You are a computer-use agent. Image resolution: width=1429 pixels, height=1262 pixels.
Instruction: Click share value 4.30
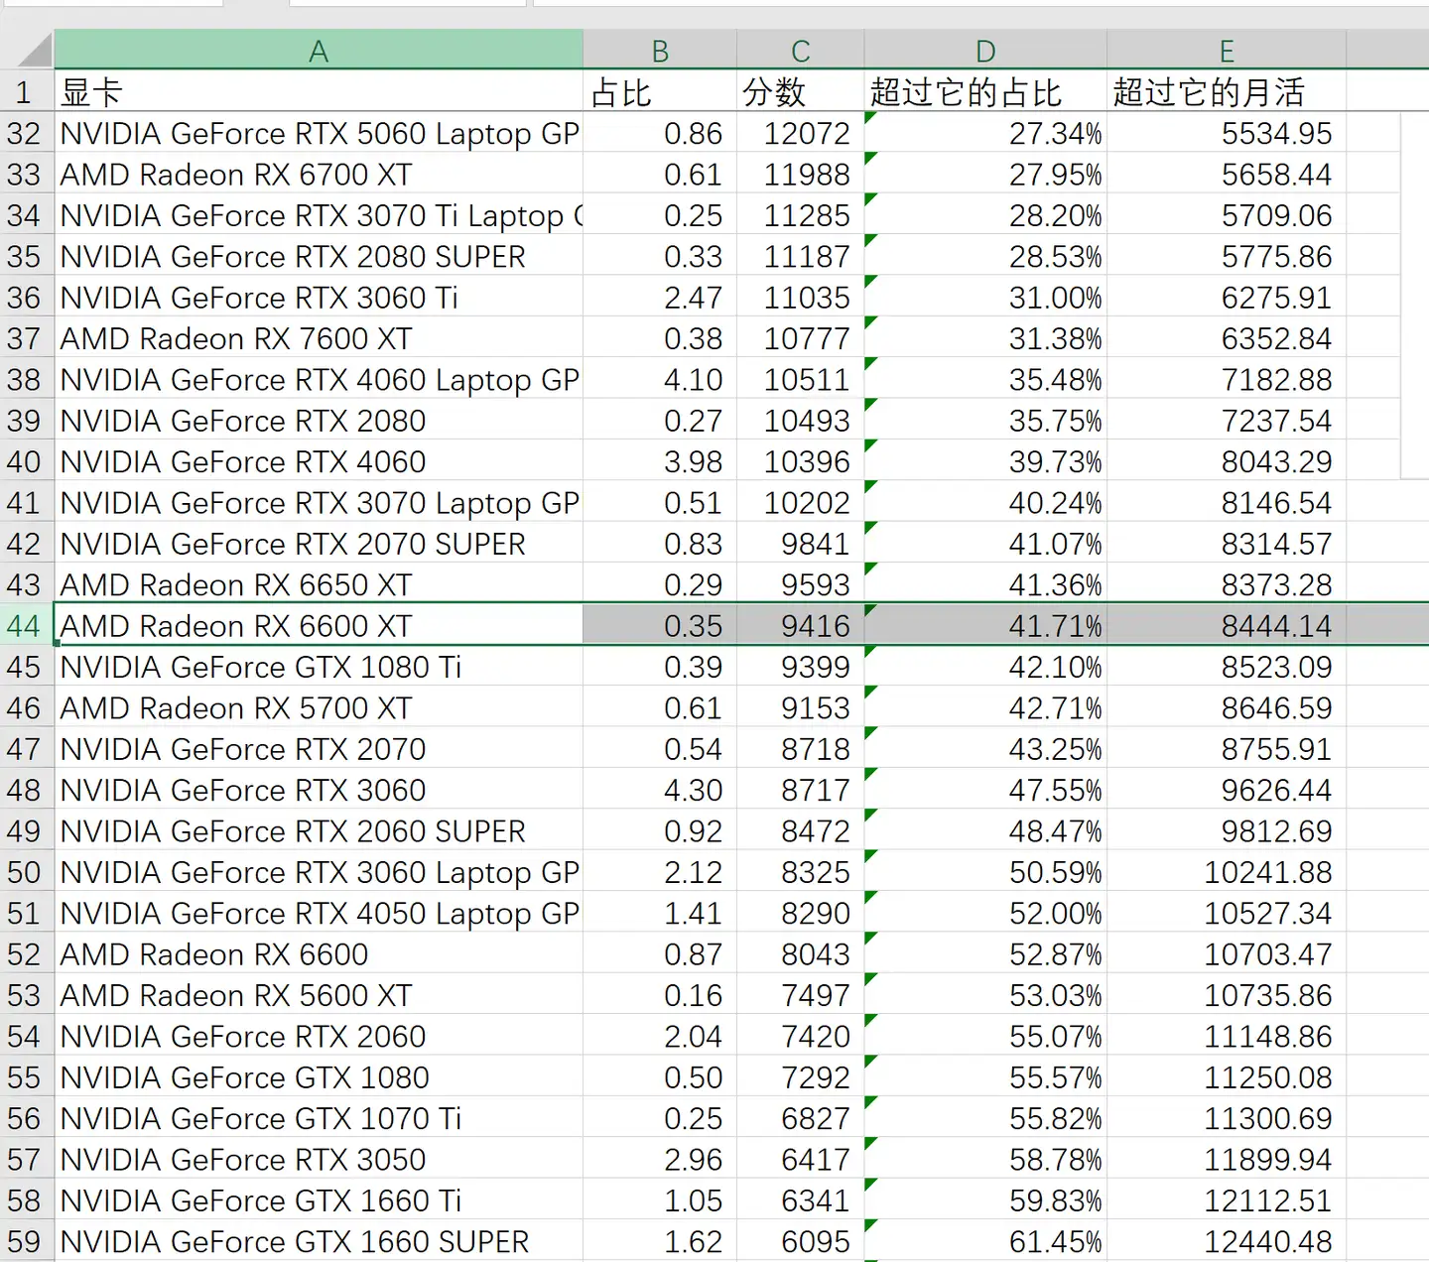tap(660, 790)
